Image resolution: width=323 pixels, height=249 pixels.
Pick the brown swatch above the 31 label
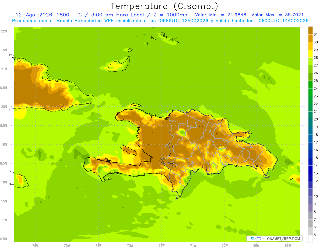tap(311, 30)
